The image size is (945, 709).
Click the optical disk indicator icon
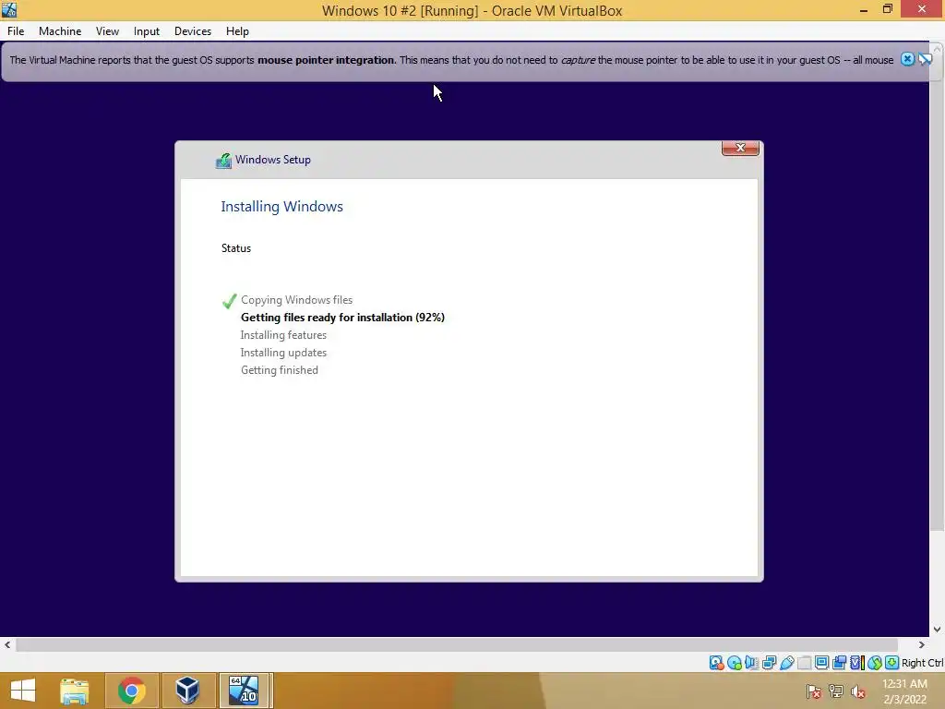coord(734,663)
